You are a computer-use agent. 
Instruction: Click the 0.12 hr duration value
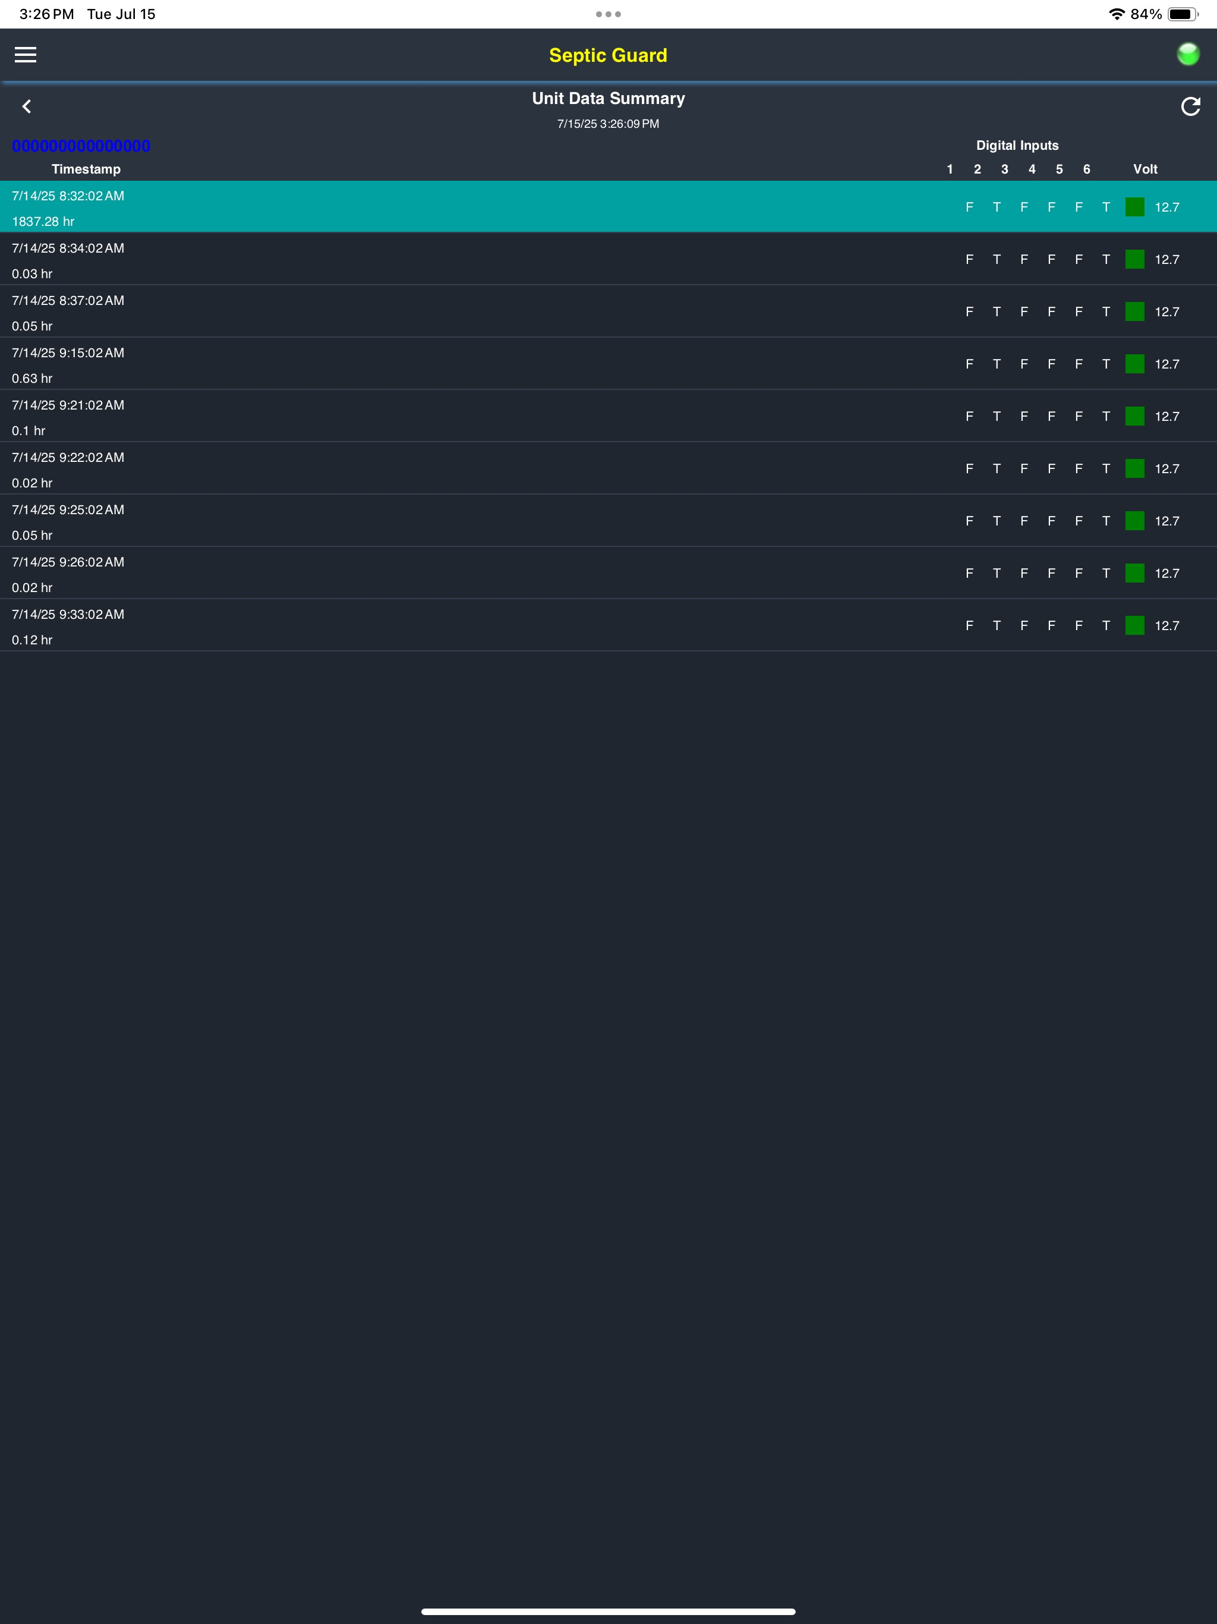(x=32, y=640)
